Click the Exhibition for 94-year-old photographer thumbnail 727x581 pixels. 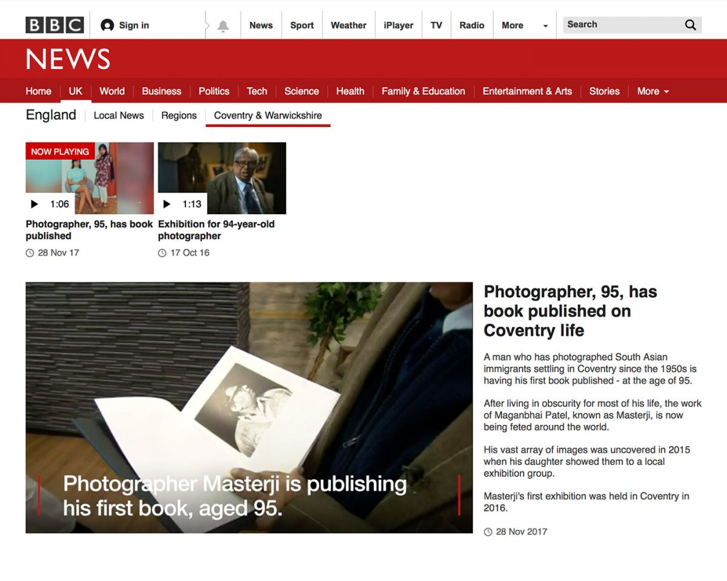coord(222,177)
